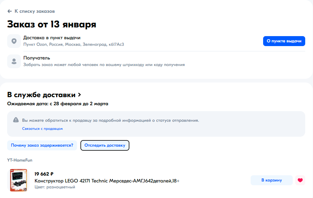Toggle the heart favorite icon
Screen dimensions: 313x198
point(300,180)
